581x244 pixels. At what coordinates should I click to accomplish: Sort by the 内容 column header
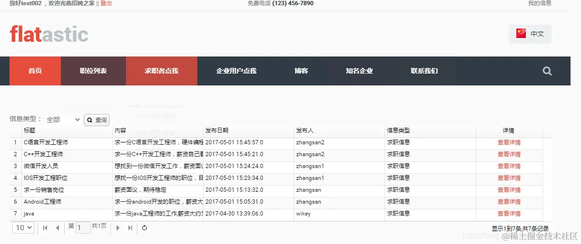click(157, 131)
